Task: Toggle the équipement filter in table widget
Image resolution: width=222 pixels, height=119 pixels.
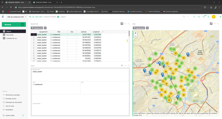Action: tap(37, 28)
